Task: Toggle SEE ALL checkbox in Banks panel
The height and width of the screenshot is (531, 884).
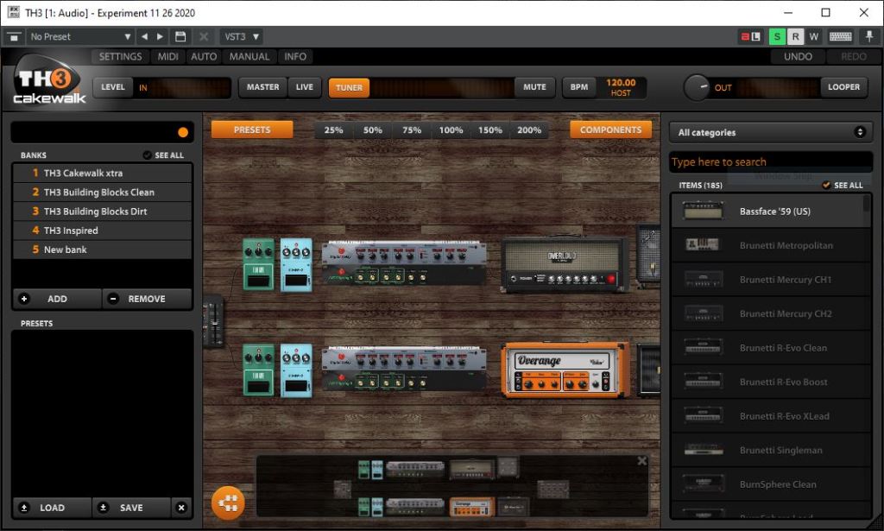Action: [x=147, y=155]
